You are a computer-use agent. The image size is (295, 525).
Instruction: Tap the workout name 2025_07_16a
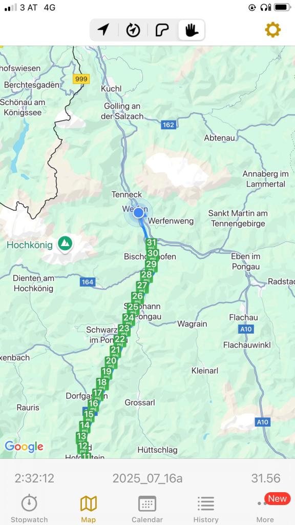pyautogui.click(x=147, y=478)
